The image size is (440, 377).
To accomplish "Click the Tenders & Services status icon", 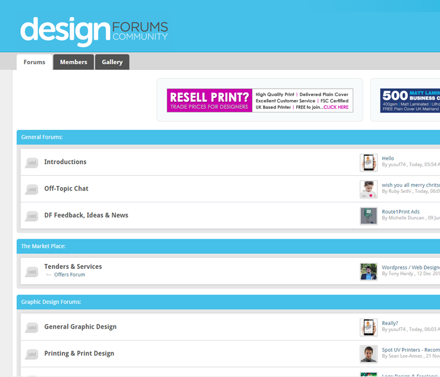I will click(31, 271).
